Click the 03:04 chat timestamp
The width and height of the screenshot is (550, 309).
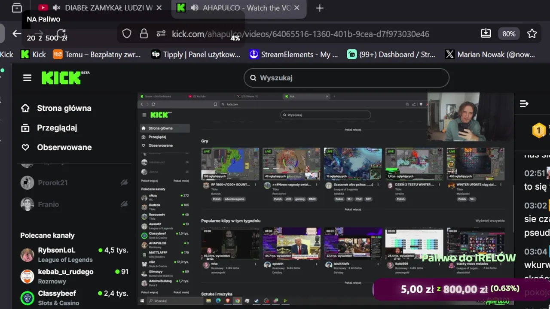535,251
